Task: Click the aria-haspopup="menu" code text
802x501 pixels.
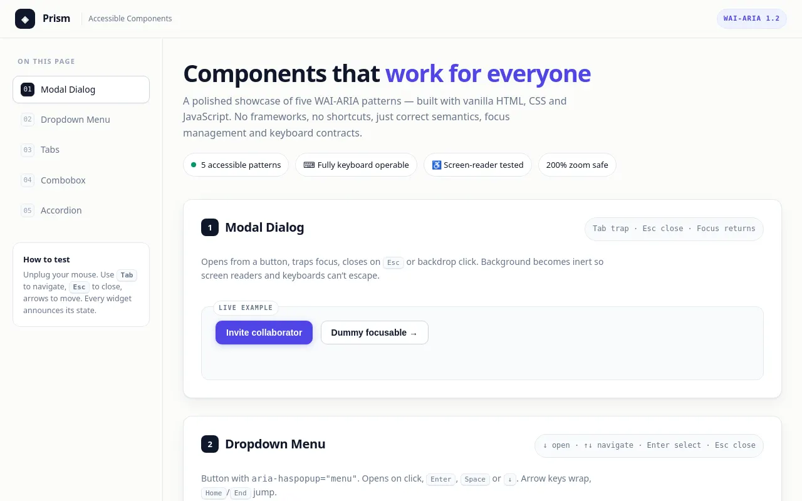Action: (303, 479)
